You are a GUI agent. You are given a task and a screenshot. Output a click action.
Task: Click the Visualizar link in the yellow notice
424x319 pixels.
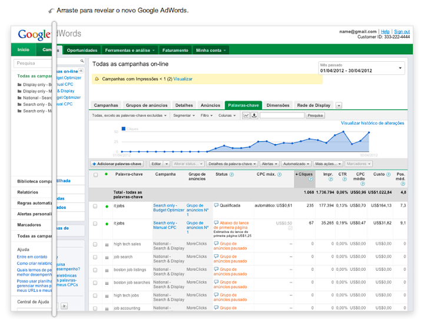coord(183,79)
